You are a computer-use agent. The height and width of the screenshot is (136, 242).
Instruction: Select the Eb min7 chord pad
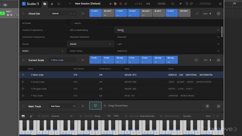(x=108, y=13)
